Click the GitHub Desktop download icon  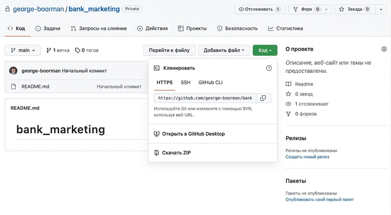click(157, 134)
